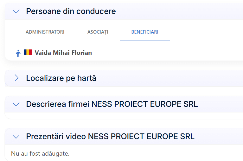This screenshot has height=161, width=243.
Task: Open the Asociați tab
Action: point(98,32)
